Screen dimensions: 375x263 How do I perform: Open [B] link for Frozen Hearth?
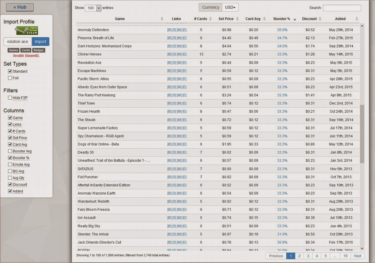[x=169, y=111]
